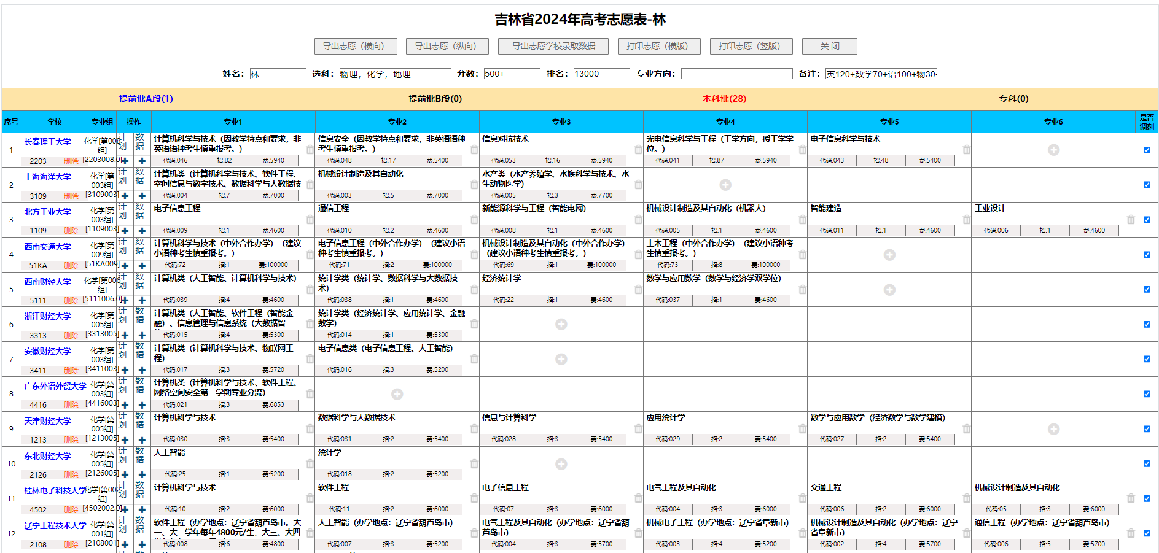This screenshot has height=553, width=1159.
Task: Click 打印志愿(竖版) button
Action: 751,46
